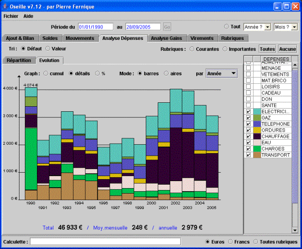Uncheck the CHAUFFAGE category checkbox

click(x=249, y=136)
